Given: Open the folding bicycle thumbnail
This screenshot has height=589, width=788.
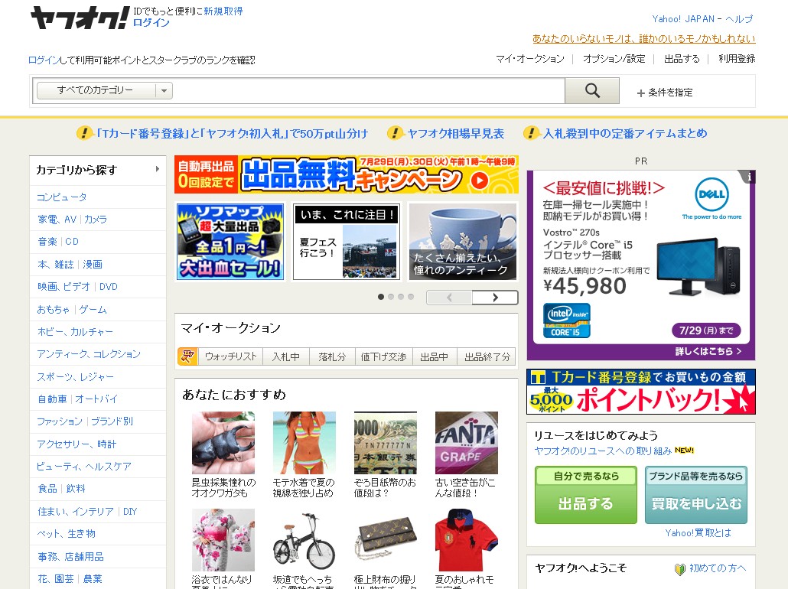Looking at the screenshot, I should click(304, 540).
